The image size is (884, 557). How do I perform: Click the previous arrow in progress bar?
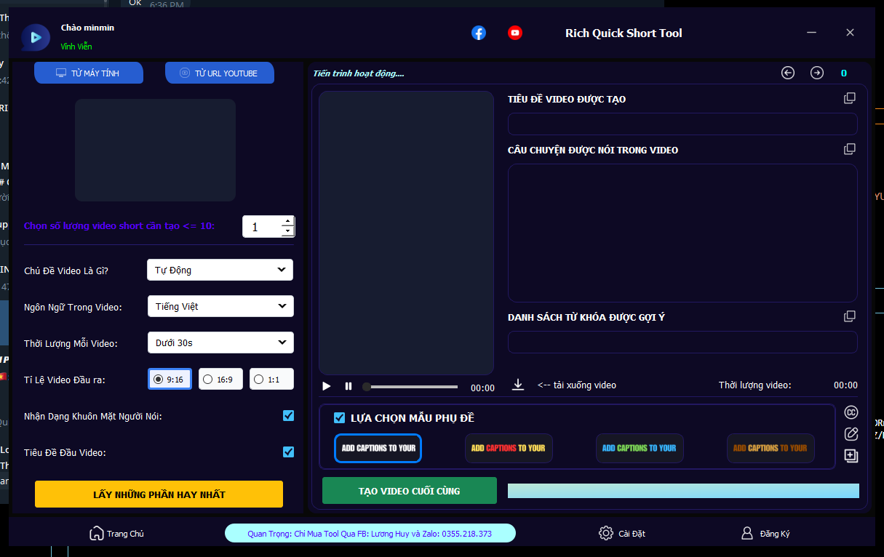787,73
